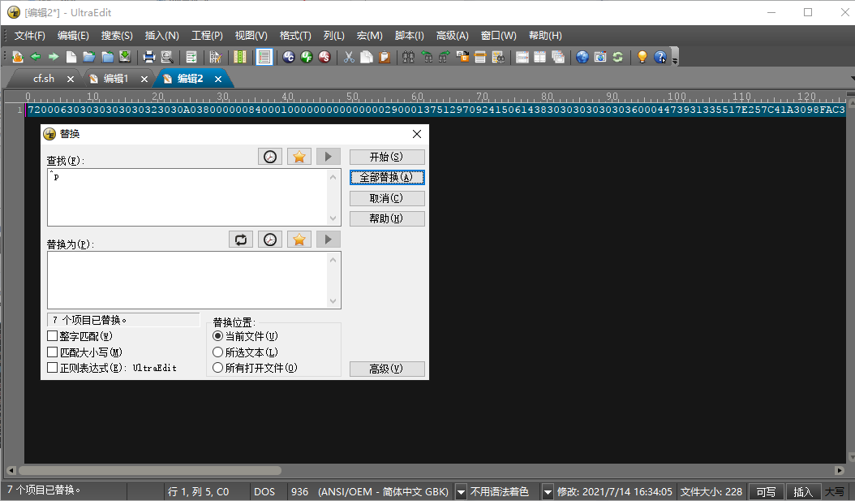
Task: Expand the toolbar overflow options arrow
Action: coord(675,58)
